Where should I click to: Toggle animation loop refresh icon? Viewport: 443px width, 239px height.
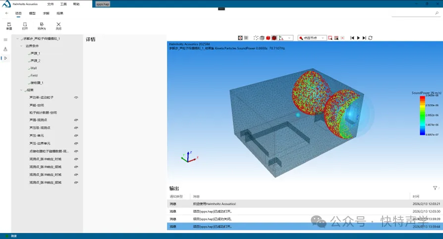[x=370, y=38]
